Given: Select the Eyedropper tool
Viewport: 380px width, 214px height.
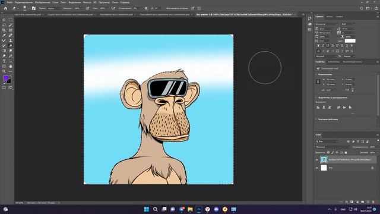Looking at the screenshot, I should [4, 36].
